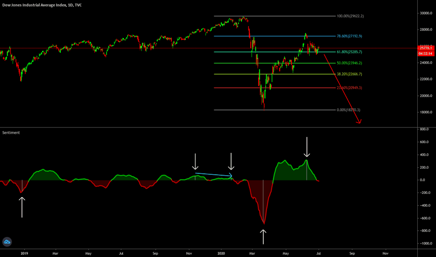Click the 04:32:14 bar countdown tag
This screenshot has height=257, width=436.
(426, 53)
